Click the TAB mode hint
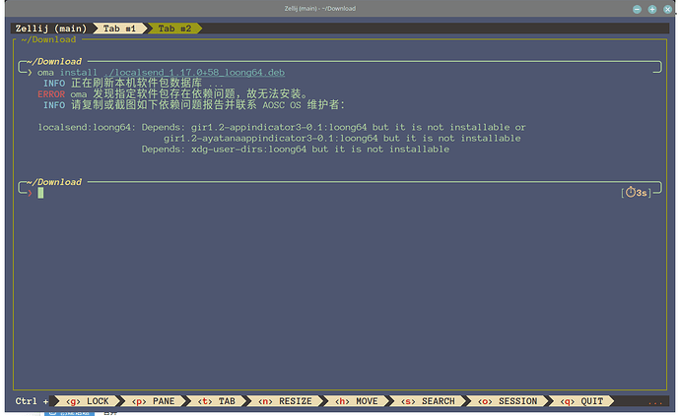This screenshot has width=680, height=416. click(x=217, y=401)
